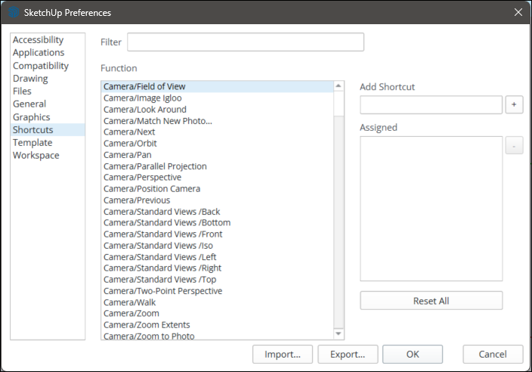Click the function list scroll down arrow
This screenshot has height=372, width=532.
point(339,333)
